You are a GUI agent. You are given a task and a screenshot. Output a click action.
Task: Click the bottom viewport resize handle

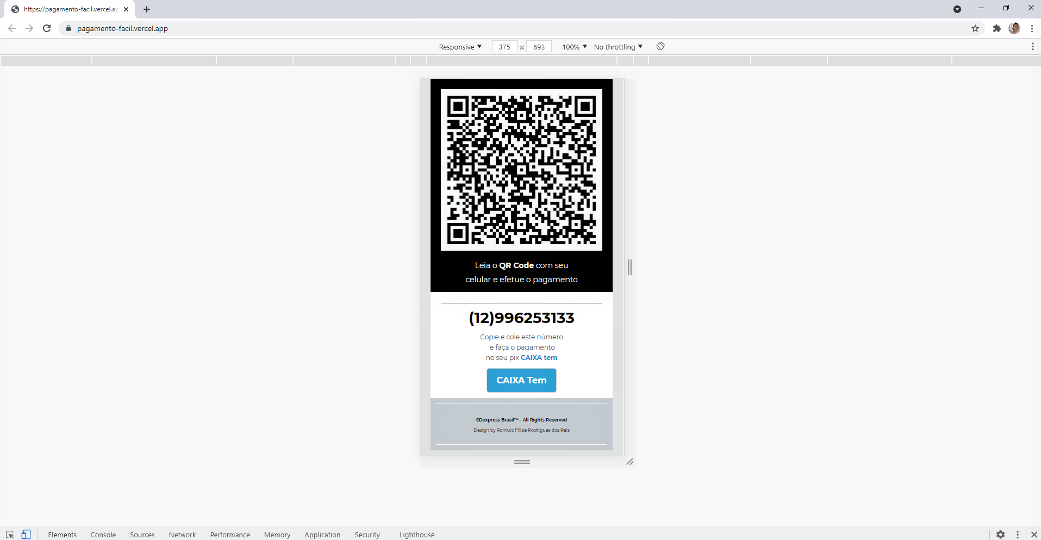[522, 462]
